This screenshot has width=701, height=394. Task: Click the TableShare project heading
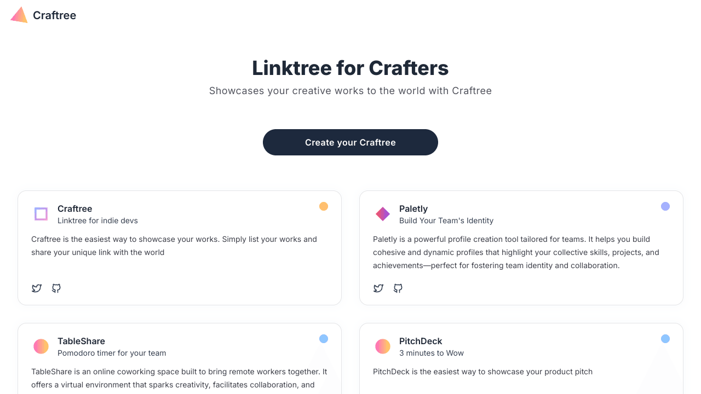pyautogui.click(x=81, y=341)
